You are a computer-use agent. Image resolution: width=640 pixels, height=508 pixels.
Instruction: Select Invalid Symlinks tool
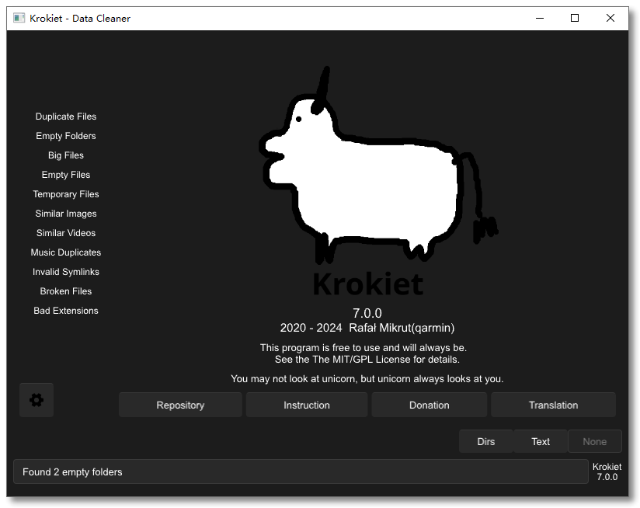click(66, 272)
